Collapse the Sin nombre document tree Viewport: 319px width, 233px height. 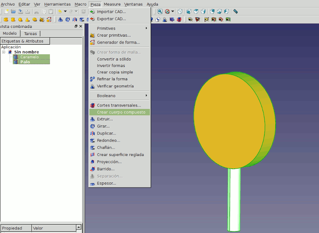(x=4, y=52)
